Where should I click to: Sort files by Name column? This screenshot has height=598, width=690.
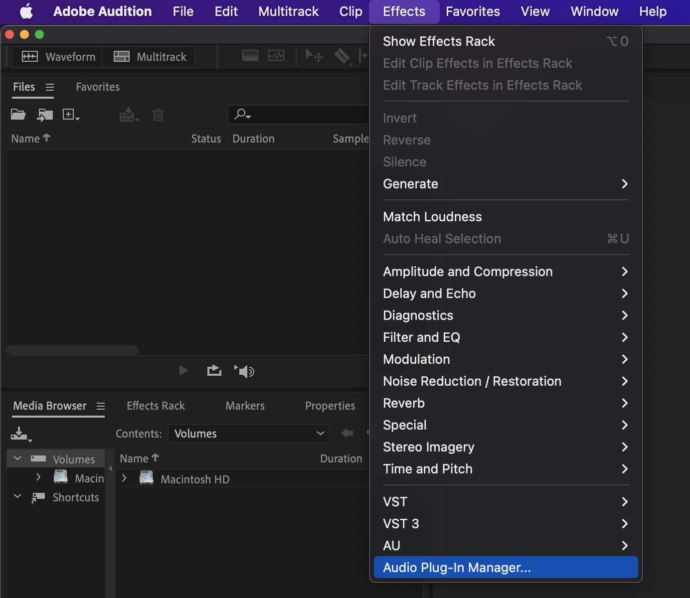point(31,139)
